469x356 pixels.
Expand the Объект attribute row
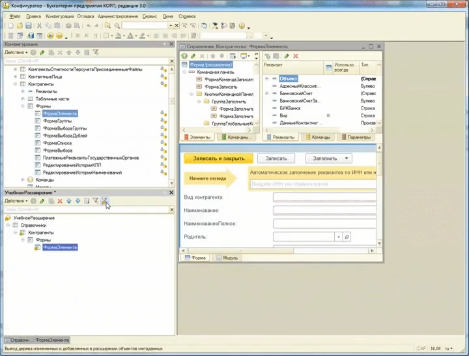[266, 79]
